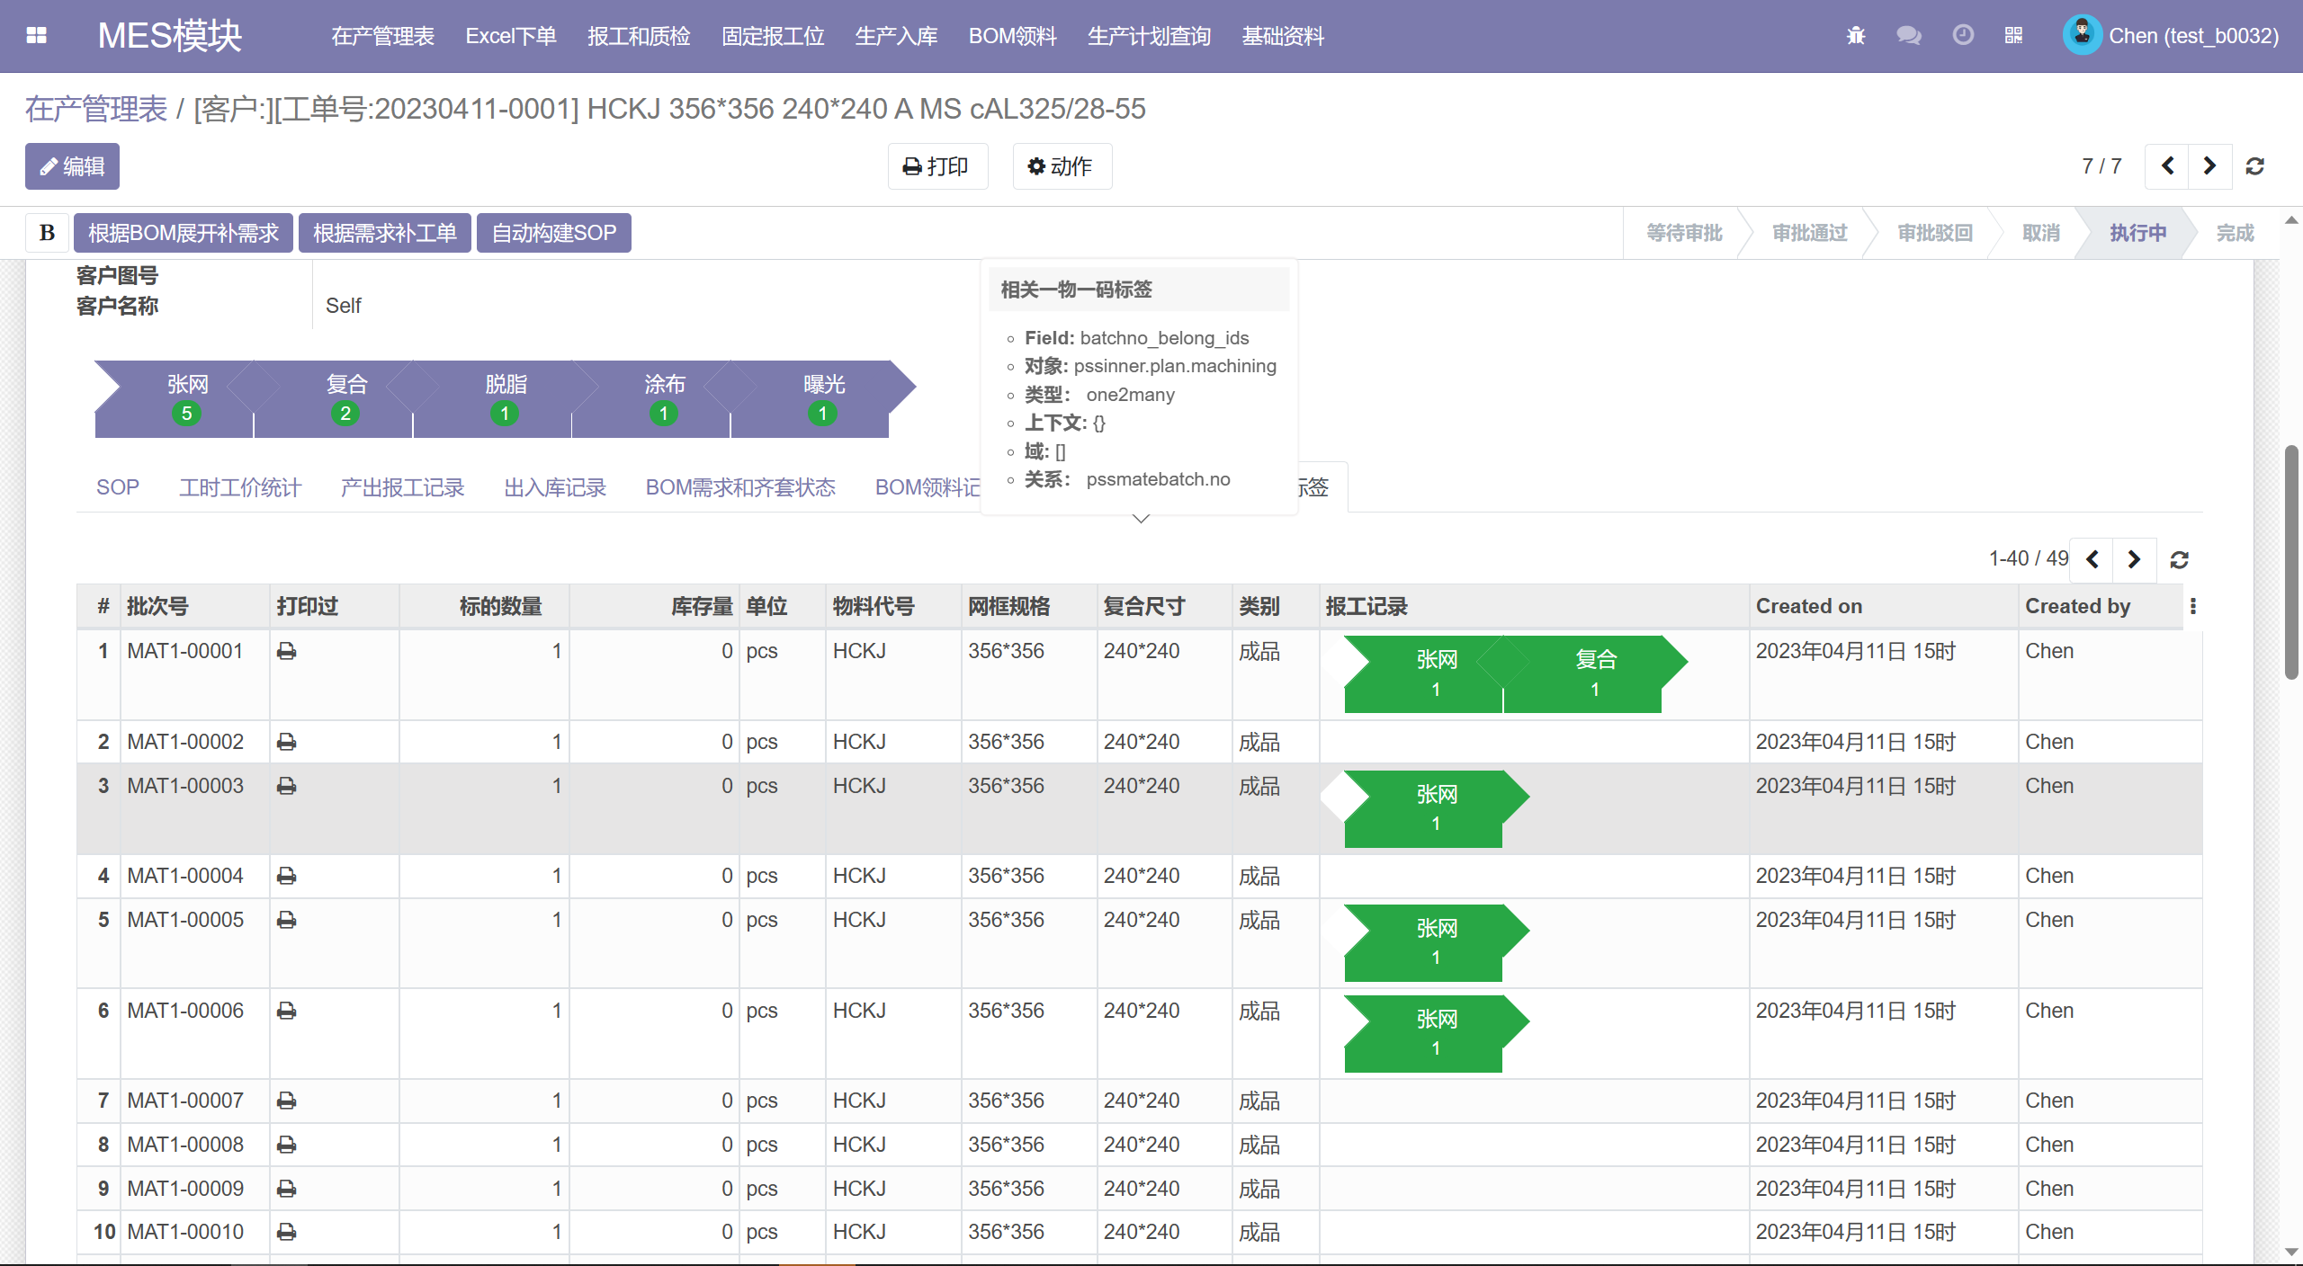This screenshot has height=1266, width=2303.
Task: Refresh the batch list with reload icon
Action: point(2179,560)
